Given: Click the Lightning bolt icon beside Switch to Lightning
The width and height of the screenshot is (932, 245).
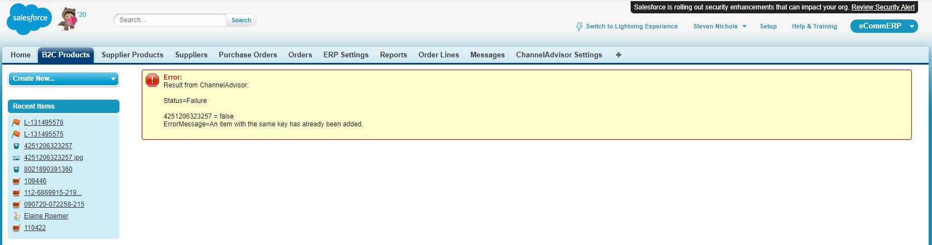Looking at the screenshot, I should pyautogui.click(x=579, y=26).
